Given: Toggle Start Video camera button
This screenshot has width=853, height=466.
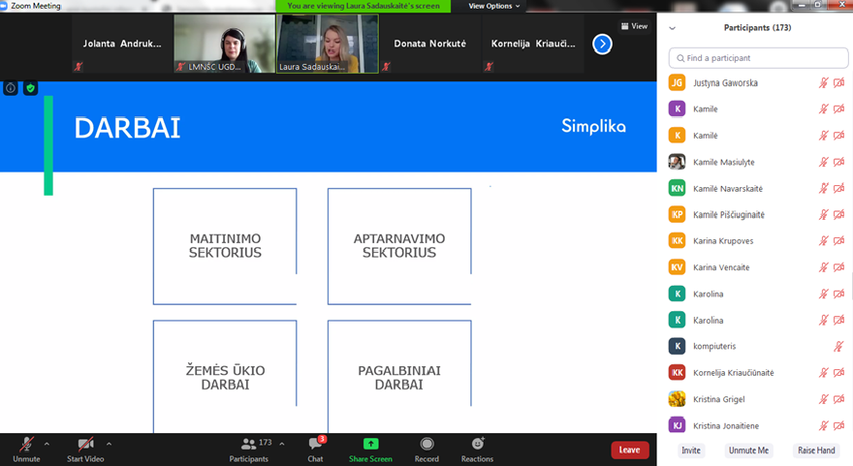Looking at the screenshot, I should coord(85,445).
